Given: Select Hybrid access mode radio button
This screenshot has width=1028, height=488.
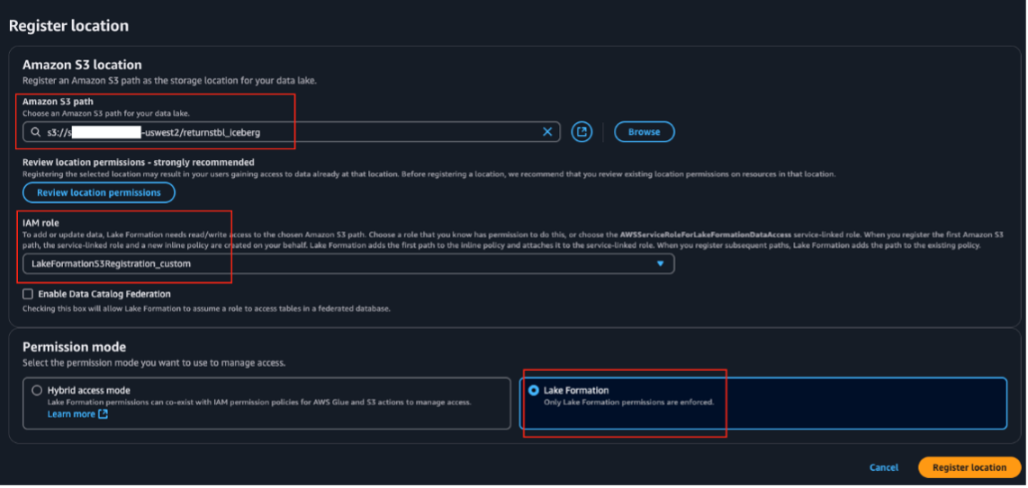Looking at the screenshot, I should (x=37, y=391).
